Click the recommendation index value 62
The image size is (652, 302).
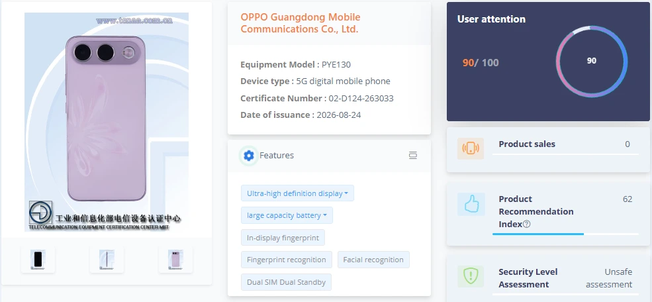[628, 199]
